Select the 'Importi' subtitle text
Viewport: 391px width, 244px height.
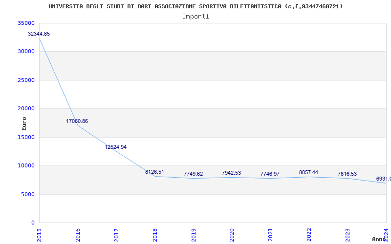[x=195, y=17]
